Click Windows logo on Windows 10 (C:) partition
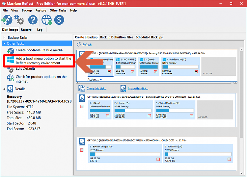The width and height of the screenshot is (247, 177). click(x=164, y=60)
